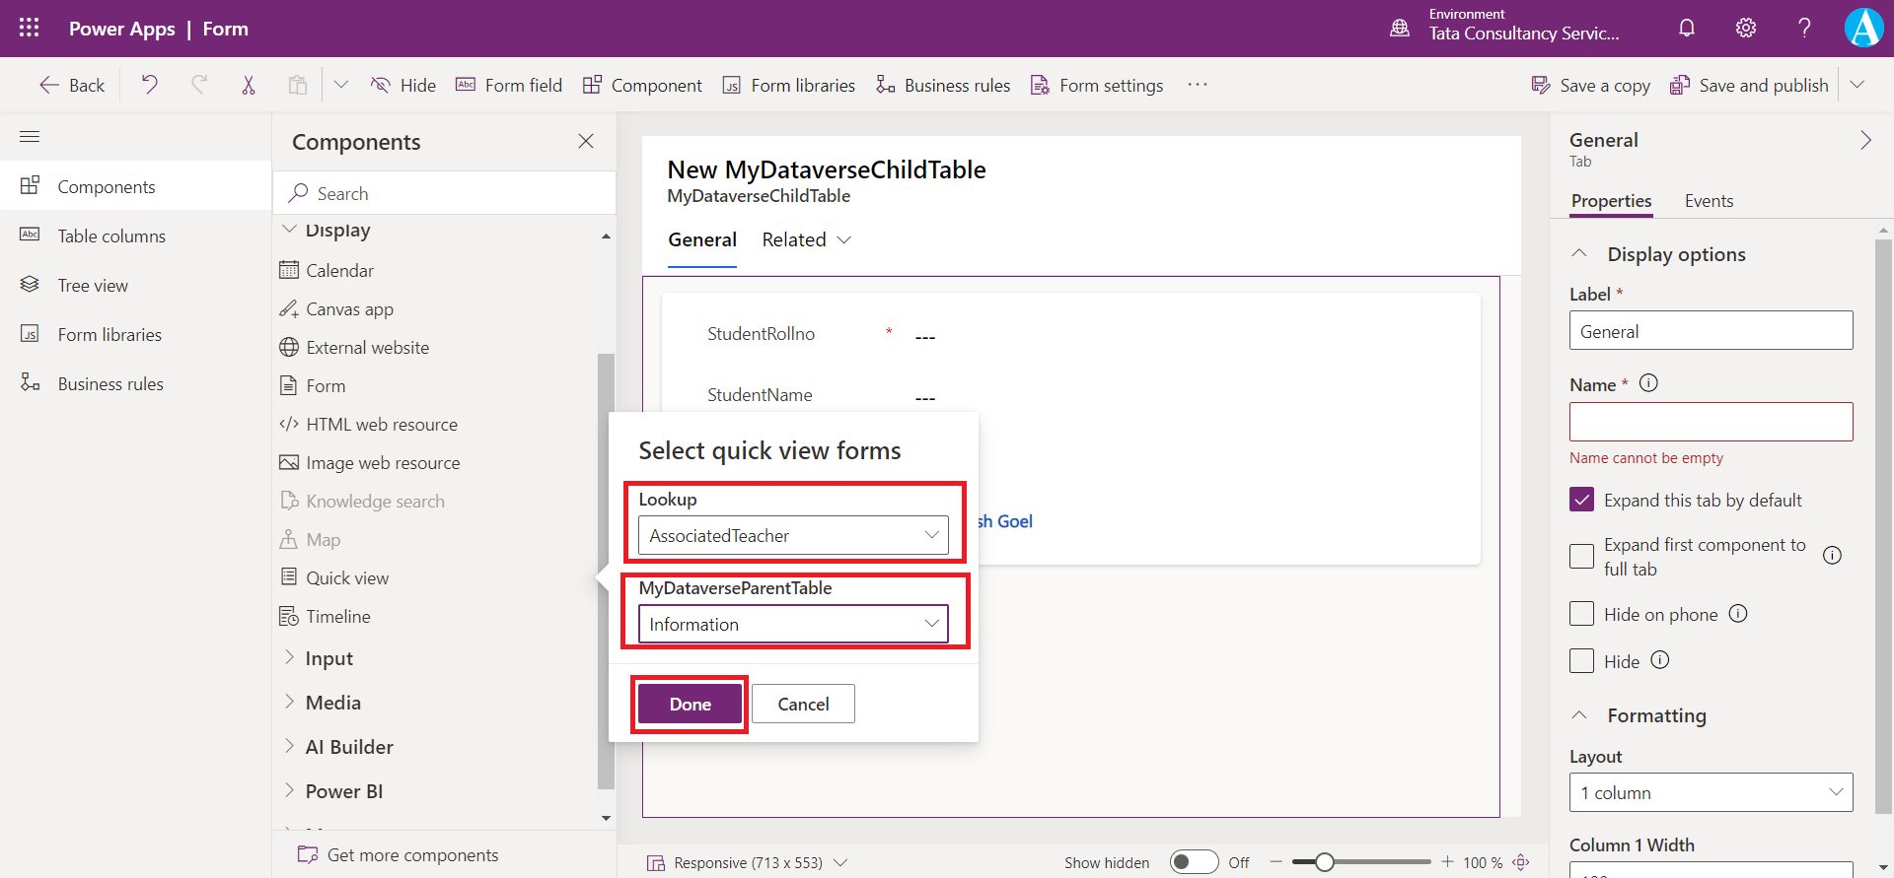Screen dimensions: 1894x878
Task: Open the notifications bell
Action: pos(1687,28)
